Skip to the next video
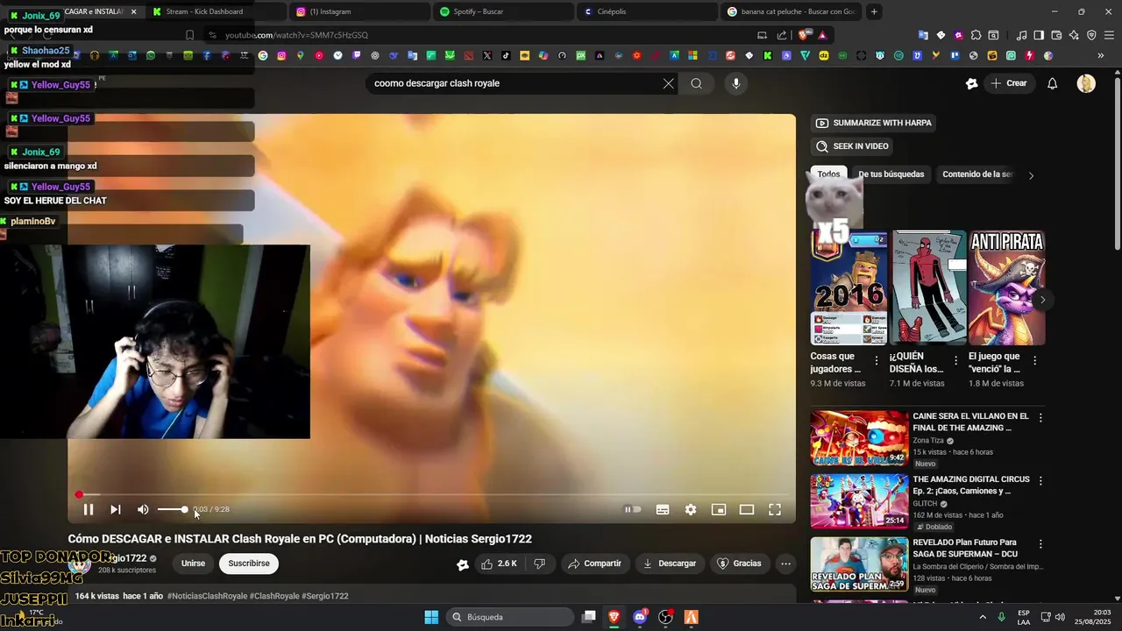 (116, 509)
